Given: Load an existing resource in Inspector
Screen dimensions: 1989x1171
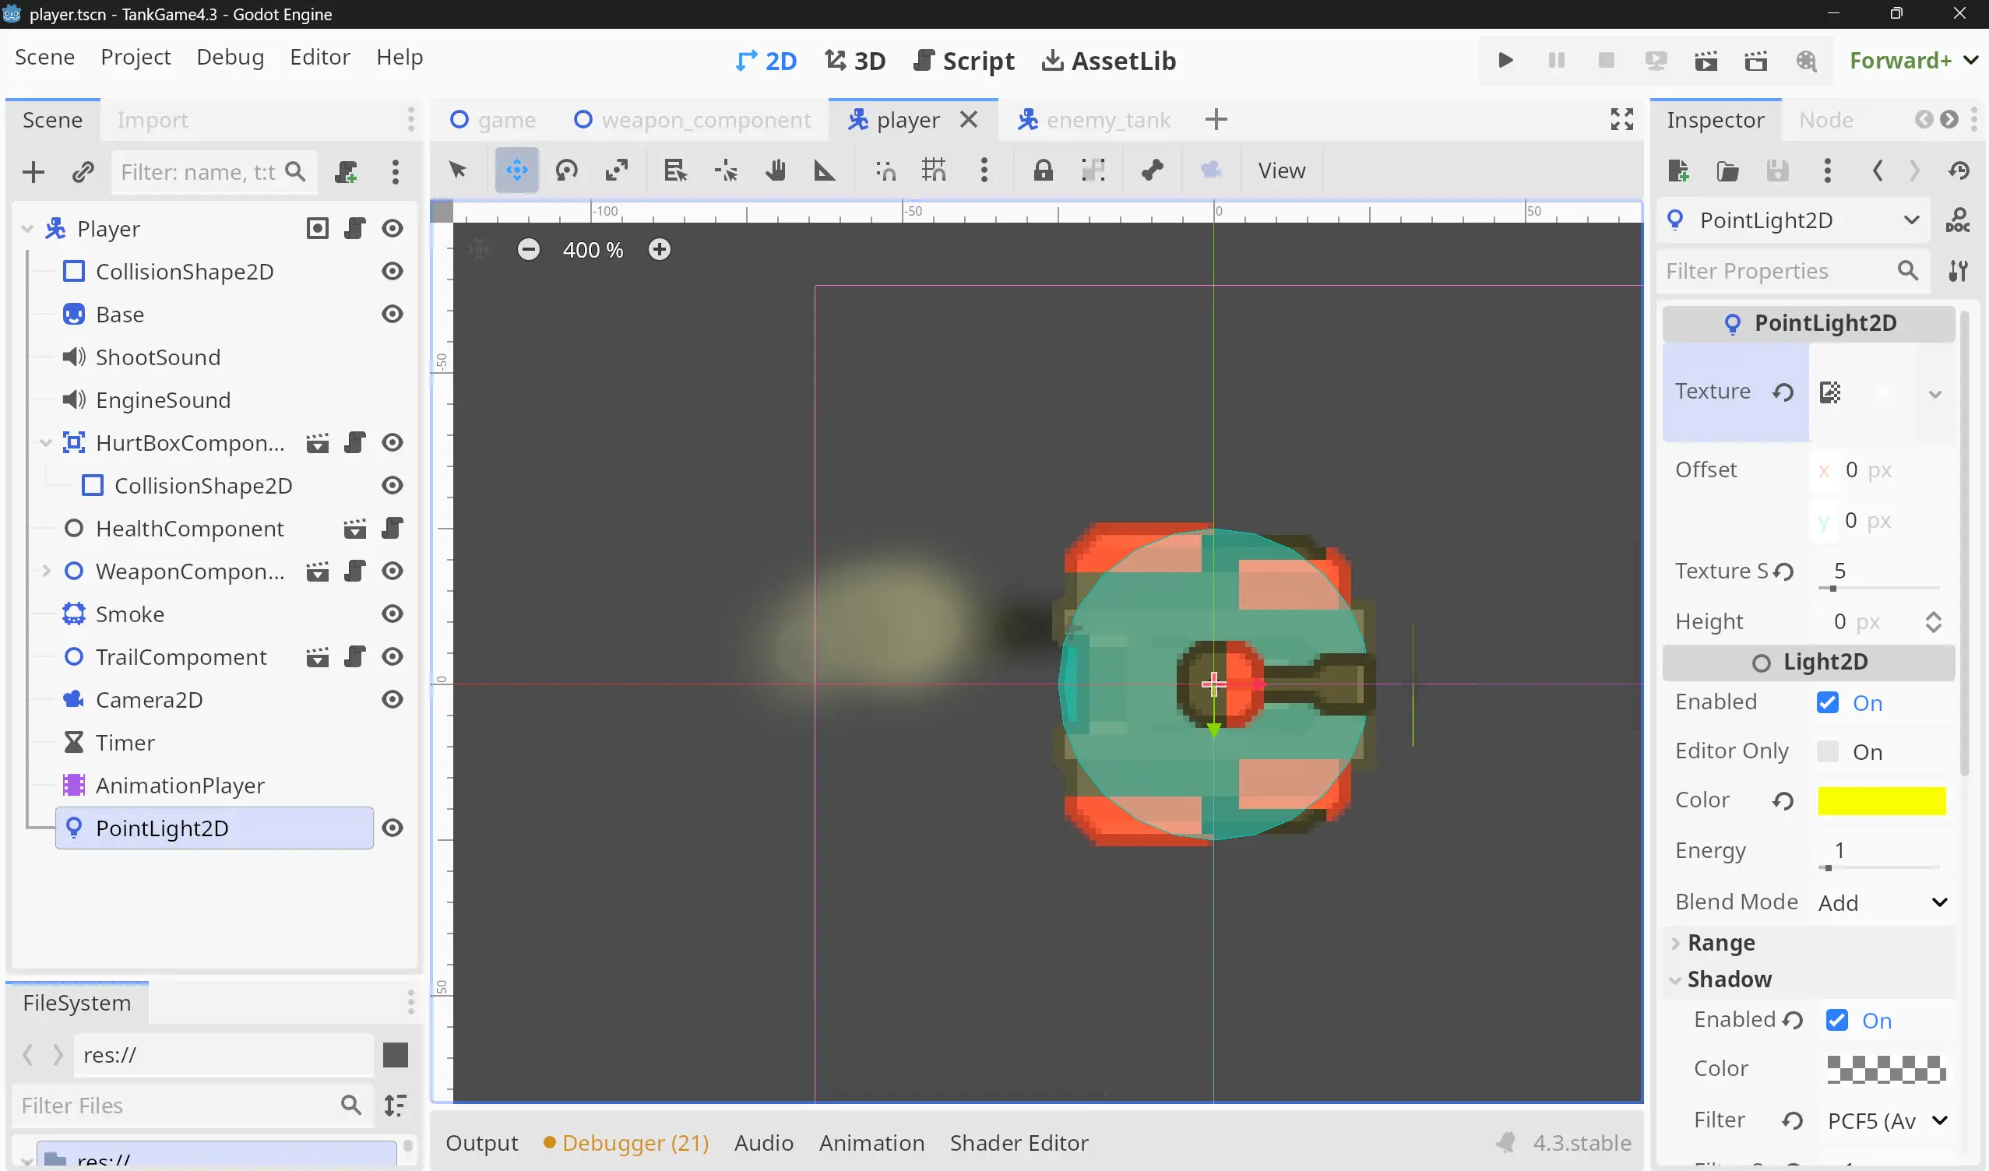Looking at the screenshot, I should pos(1727,171).
